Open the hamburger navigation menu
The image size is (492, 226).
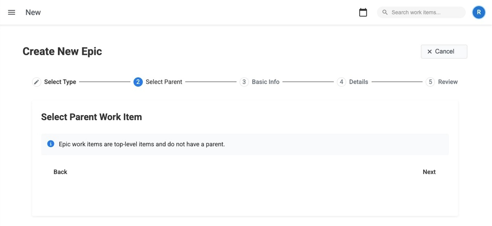click(12, 12)
